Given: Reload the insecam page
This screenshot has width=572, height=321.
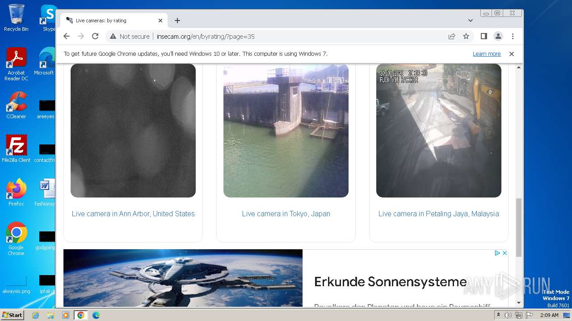Looking at the screenshot, I should [95, 36].
